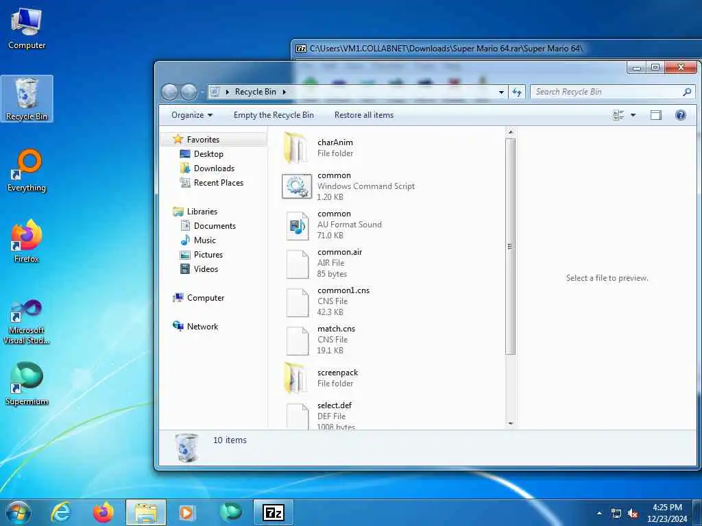
Task: Show hidden tray icons arrow
Action: (x=599, y=513)
